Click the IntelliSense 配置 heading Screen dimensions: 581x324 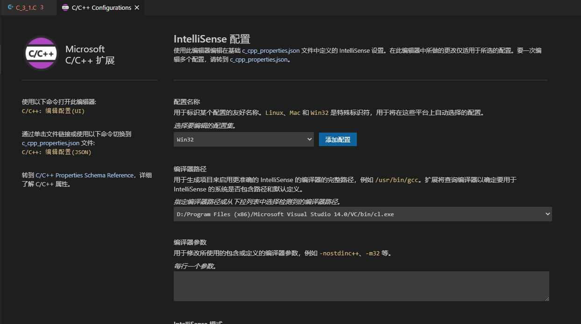[x=212, y=39]
